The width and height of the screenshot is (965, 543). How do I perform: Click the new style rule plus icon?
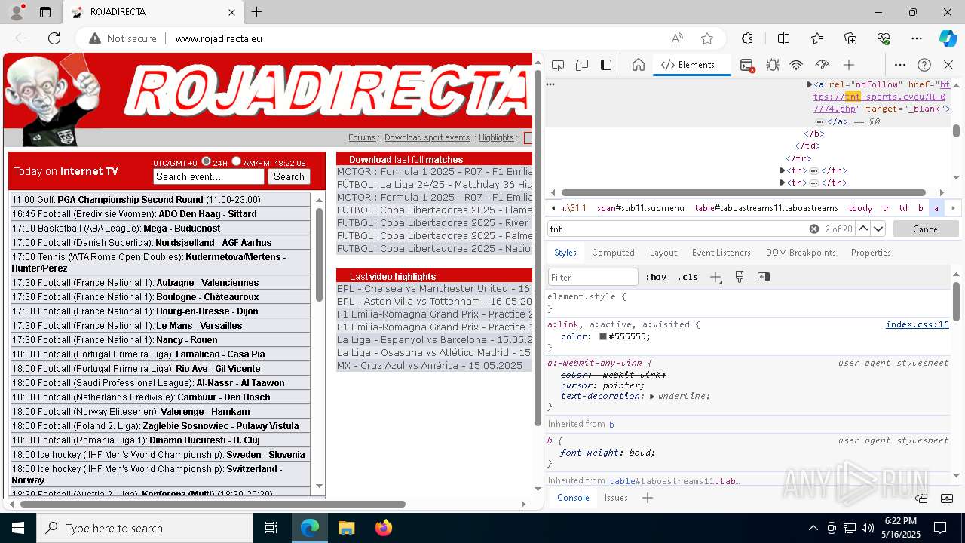pos(715,277)
